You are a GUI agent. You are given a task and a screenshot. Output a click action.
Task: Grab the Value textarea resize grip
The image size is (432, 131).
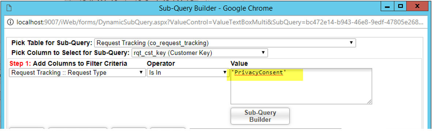click(369, 102)
